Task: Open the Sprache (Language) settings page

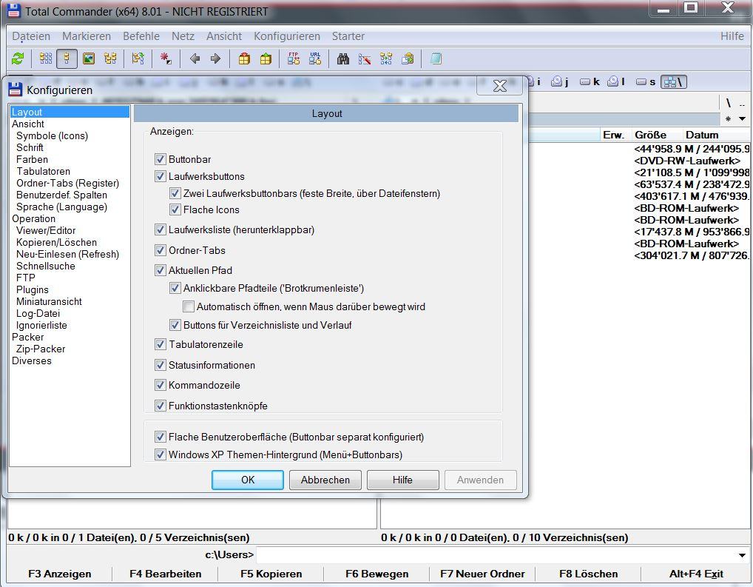Action: (x=62, y=207)
